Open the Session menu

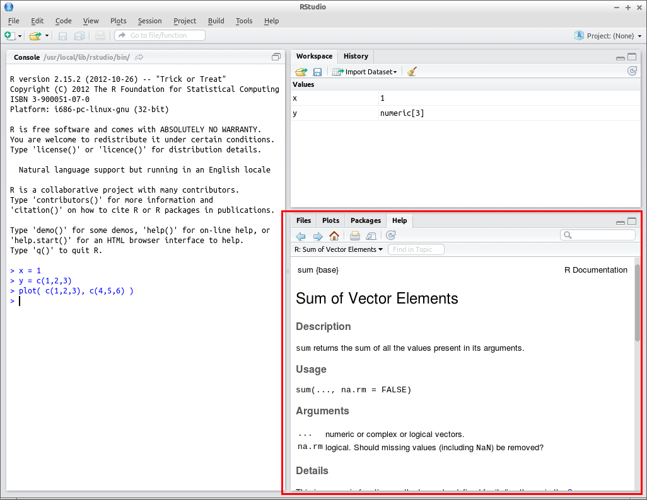pyautogui.click(x=150, y=21)
